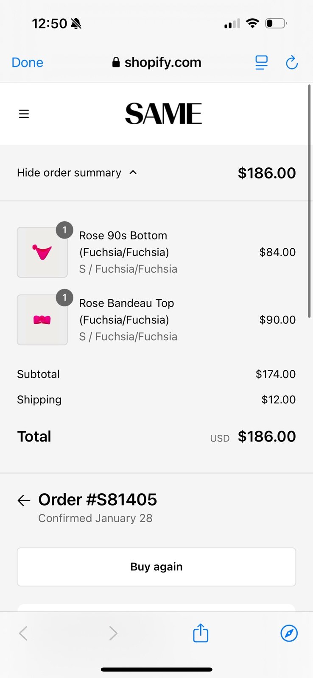The width and height of the screenshot is (313, 678).
Task: Click the page scrollbar on the right
Action: pyautogui.click(x=310, y=201)
